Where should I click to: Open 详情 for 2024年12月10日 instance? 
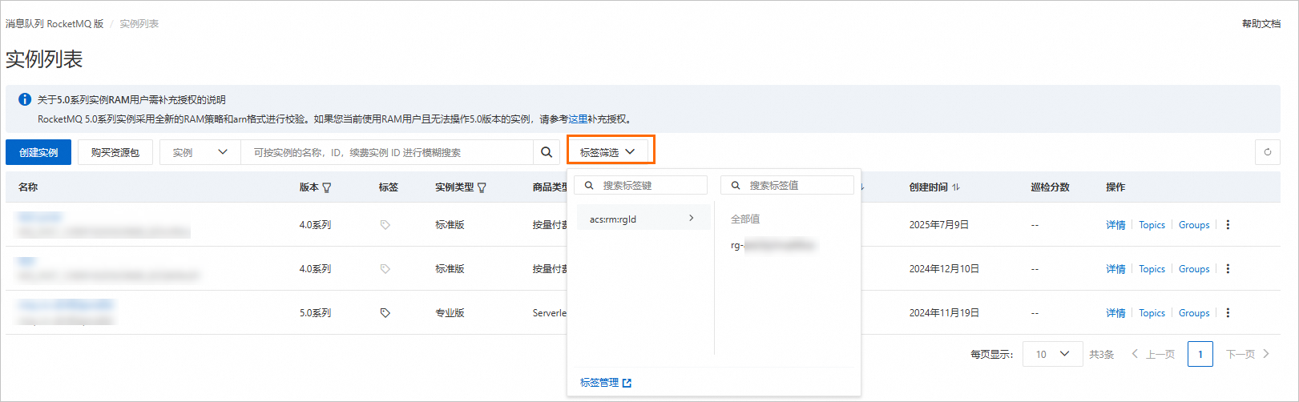tap(1115, 269)
